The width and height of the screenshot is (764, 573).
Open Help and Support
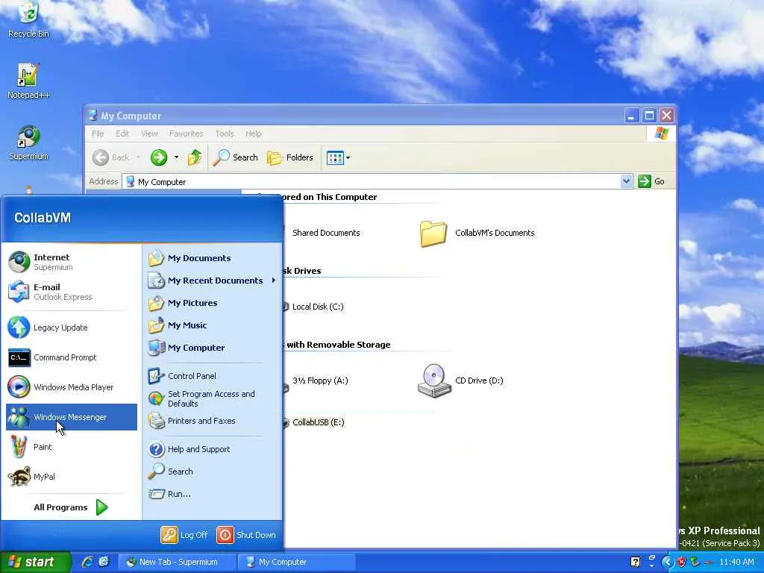coord(212,449)
